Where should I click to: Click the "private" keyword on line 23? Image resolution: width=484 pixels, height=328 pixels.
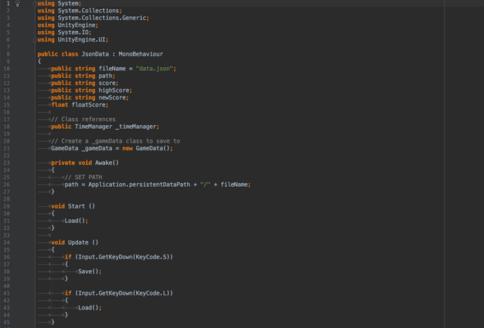tap(63, 163)
